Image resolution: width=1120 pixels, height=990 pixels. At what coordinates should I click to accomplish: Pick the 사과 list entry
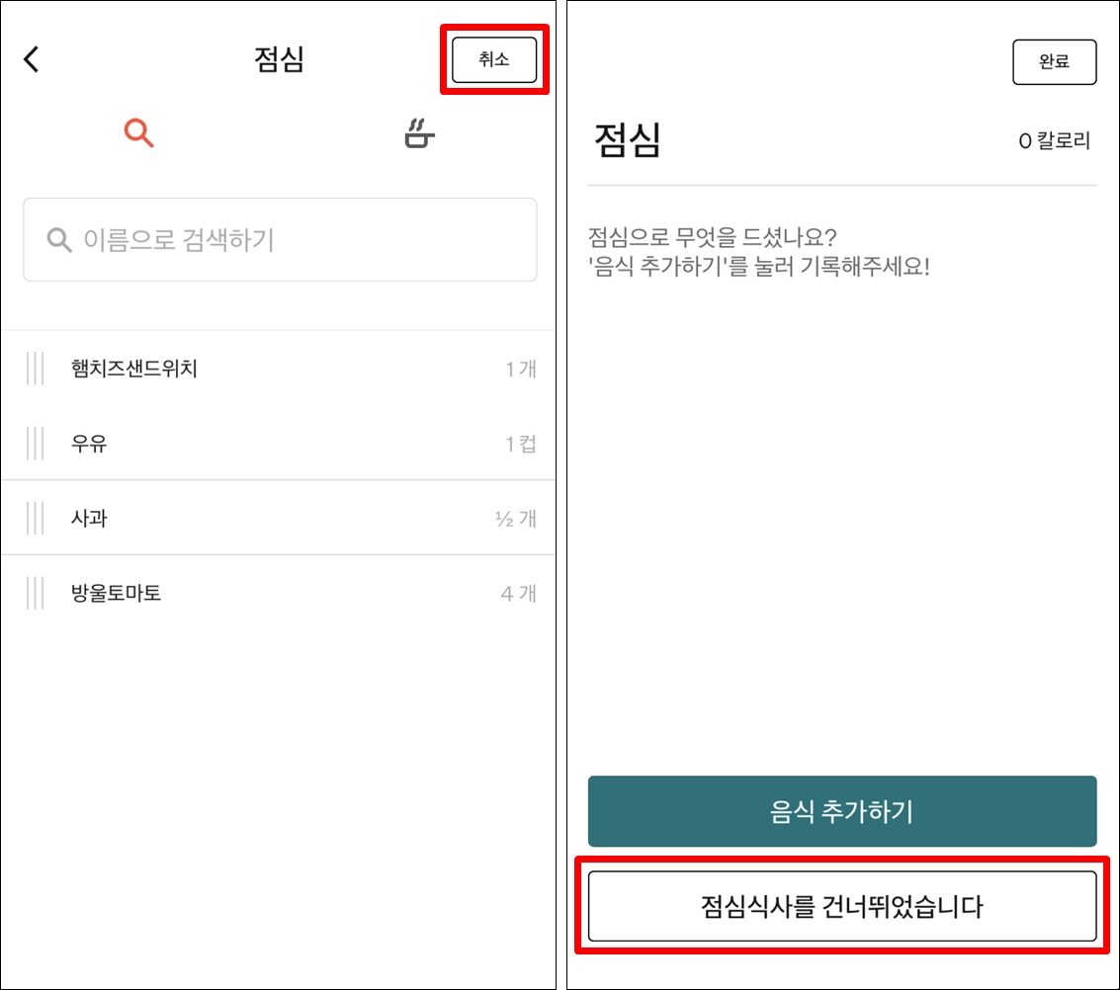89,518
